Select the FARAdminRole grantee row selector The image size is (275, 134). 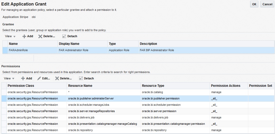(5, 50)
